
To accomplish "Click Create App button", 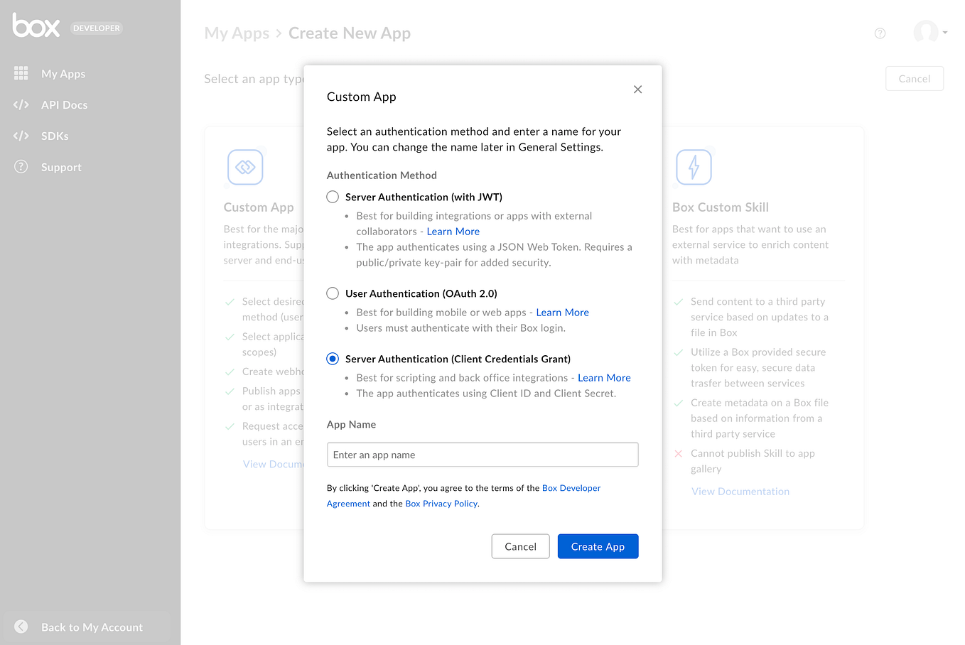I will point(598,546).
